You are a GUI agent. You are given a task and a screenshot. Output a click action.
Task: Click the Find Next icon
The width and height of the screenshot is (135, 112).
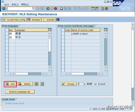(x=69, y=8)
